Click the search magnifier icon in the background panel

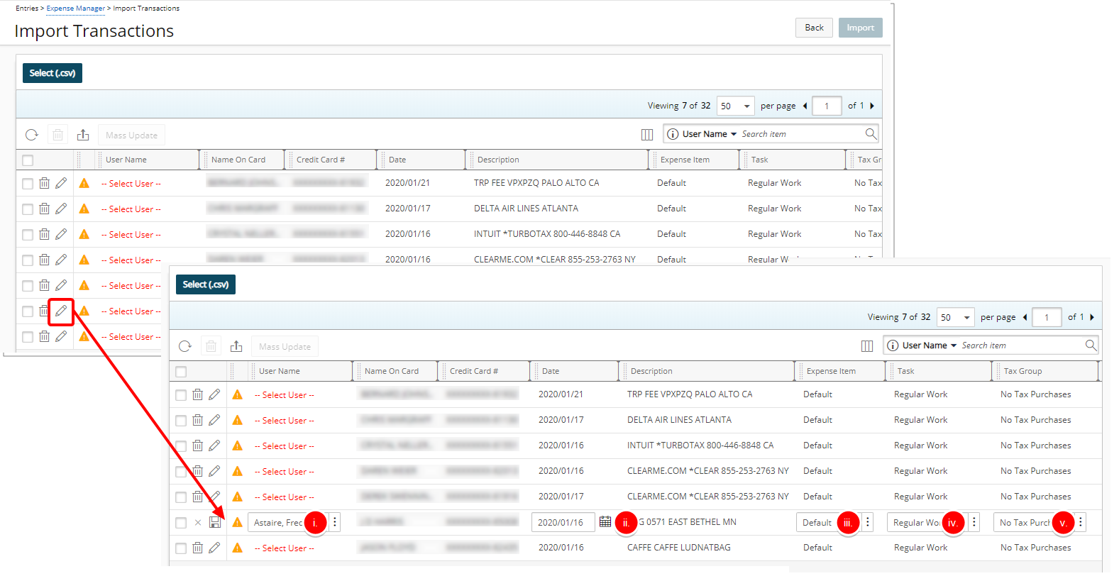click(871, 133)
